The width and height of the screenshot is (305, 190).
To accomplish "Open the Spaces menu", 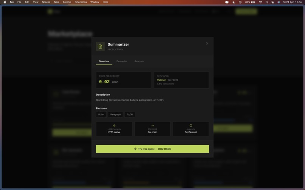I will tap(46, 2).
